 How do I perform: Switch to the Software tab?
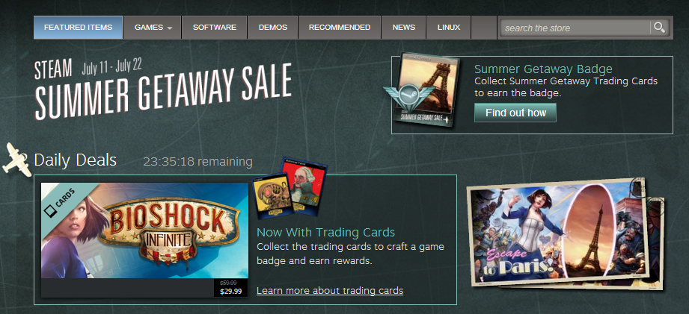[x=215, y=27]
